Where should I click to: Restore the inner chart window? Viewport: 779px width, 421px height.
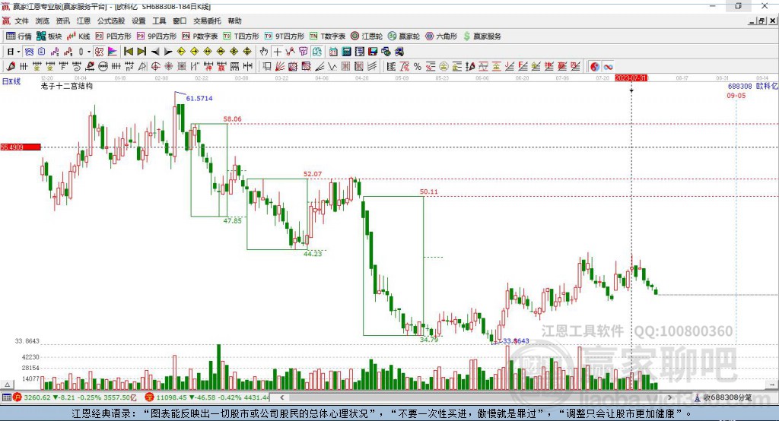pyautogui.click(x=762, y=21)
